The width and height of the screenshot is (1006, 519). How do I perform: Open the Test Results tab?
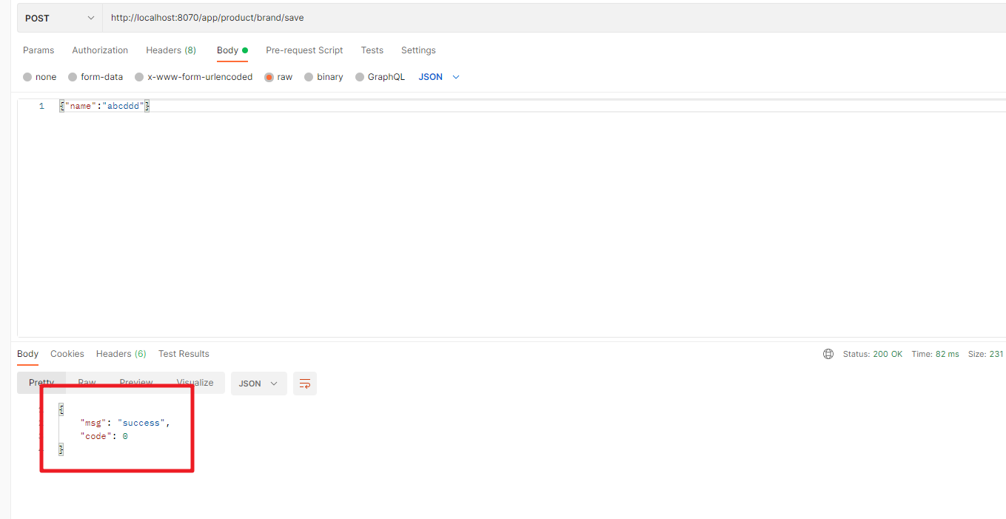pos(184,354)
